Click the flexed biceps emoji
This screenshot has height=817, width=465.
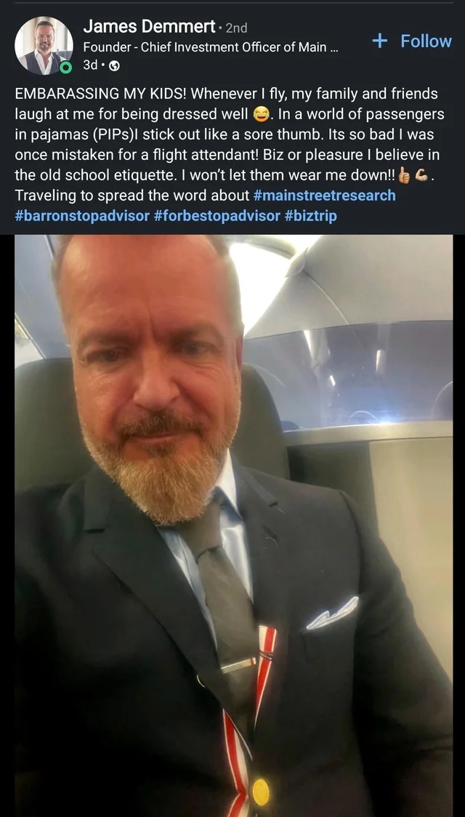pyautogui.click(x=421, y=176)
